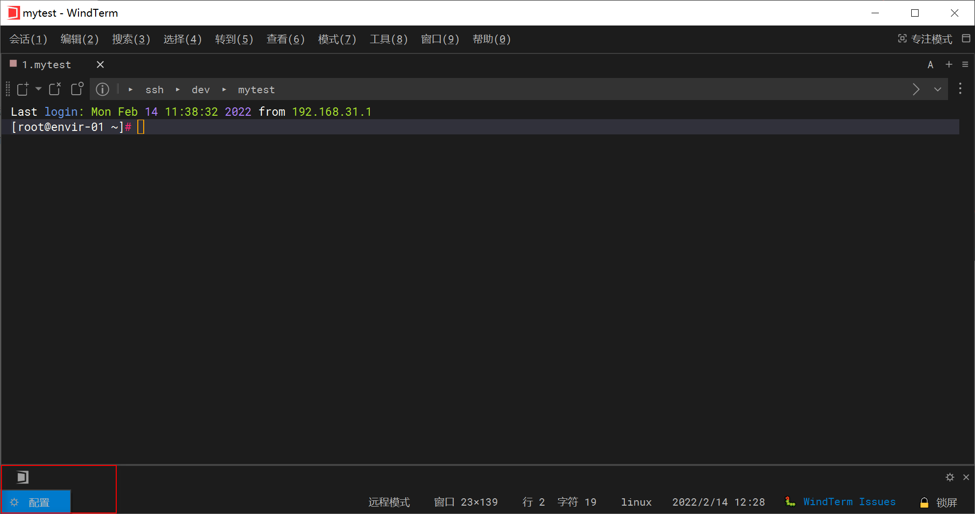Click the new session icon in toolbar
The image size is (975, 514).
(x=23, y=89)
